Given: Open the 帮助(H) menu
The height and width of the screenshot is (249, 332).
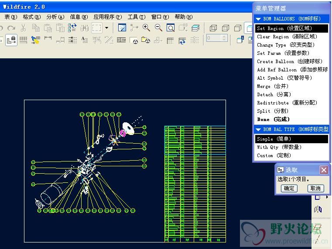Looking at the screenshot, I should [184, 17].
